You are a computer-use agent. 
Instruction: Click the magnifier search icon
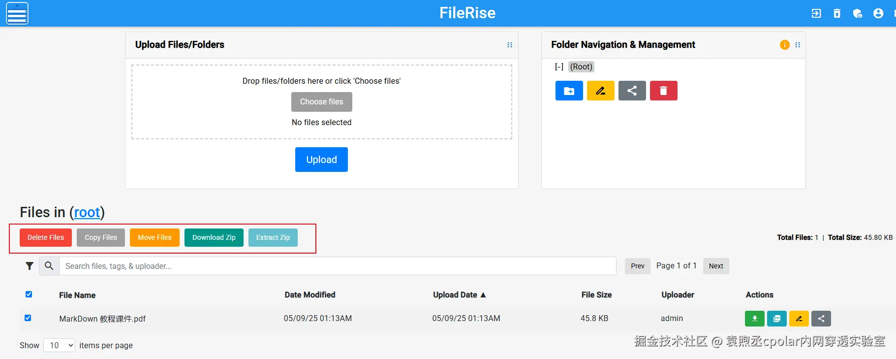tap(49, 266)
